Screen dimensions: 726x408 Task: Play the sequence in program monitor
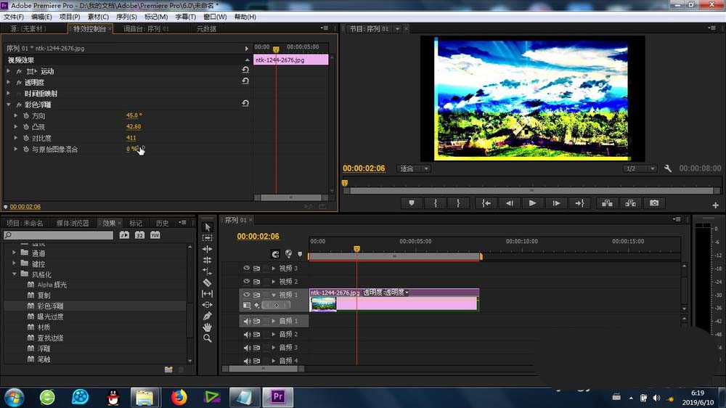click(532, 203)
